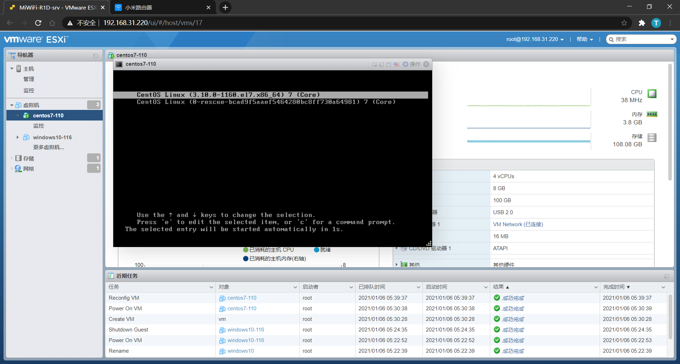Screen dimensions: 680x364
Task: Collapse the 主机 host tree node
Action: (x=12, y=69)
